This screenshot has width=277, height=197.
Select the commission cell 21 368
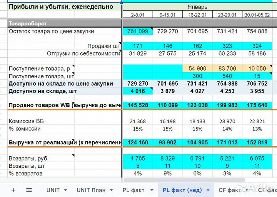point(138,121)
